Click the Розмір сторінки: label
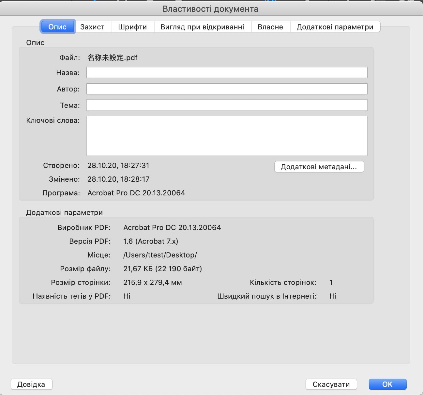423x395 pixels. (x=81, y=283)
